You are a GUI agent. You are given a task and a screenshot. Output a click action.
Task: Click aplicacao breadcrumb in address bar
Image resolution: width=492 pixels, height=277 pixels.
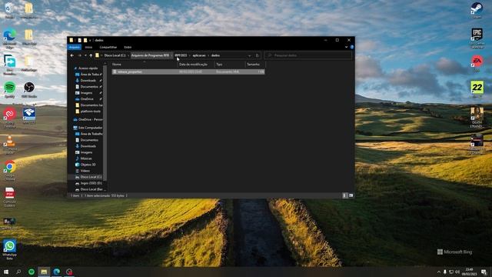[x=199, y=55]
